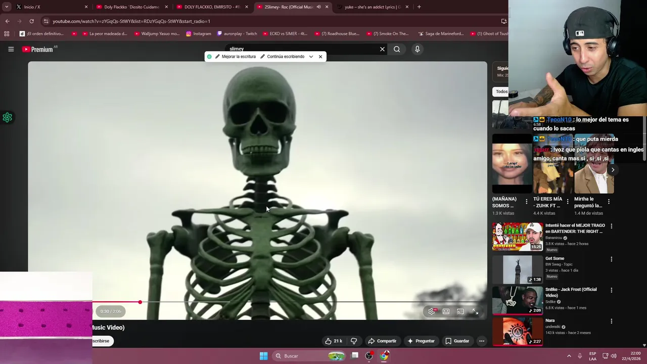Show hidden system tray icons
This screenshot has width=647, height=364.
pyautogui.click(x=569, y=356)
